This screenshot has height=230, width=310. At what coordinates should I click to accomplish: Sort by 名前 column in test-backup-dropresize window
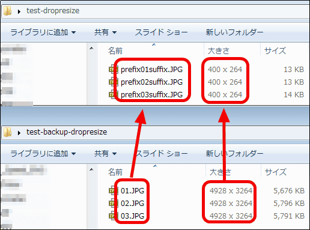115,172
